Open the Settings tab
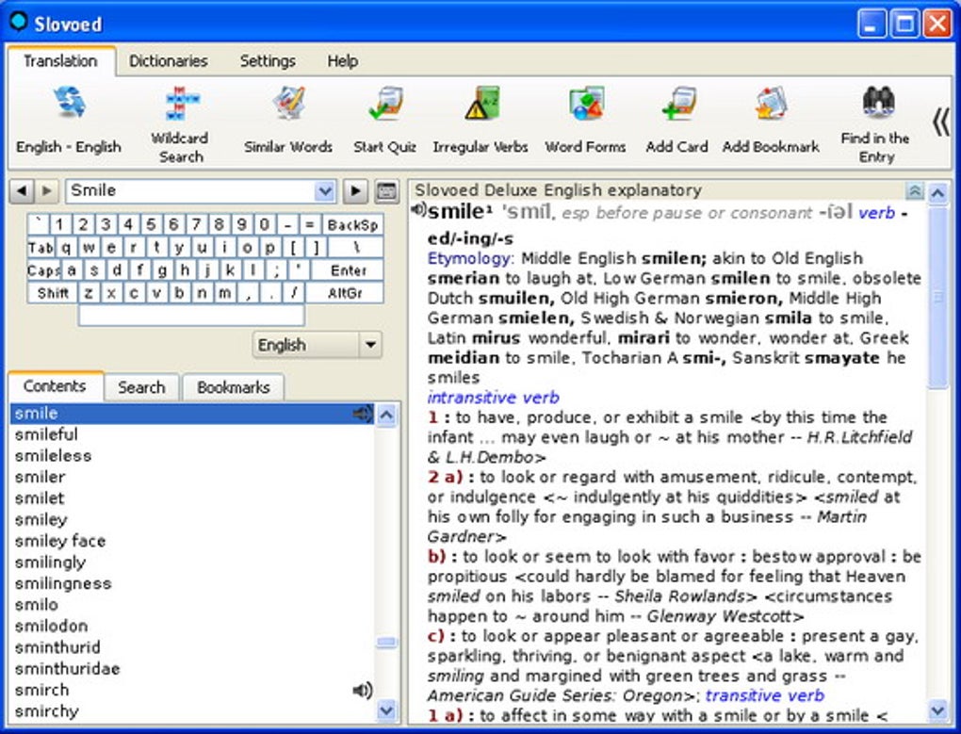 268,61
